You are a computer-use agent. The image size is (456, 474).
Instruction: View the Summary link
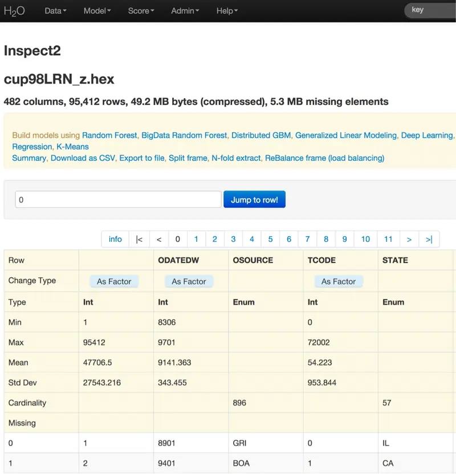[29, 158]
